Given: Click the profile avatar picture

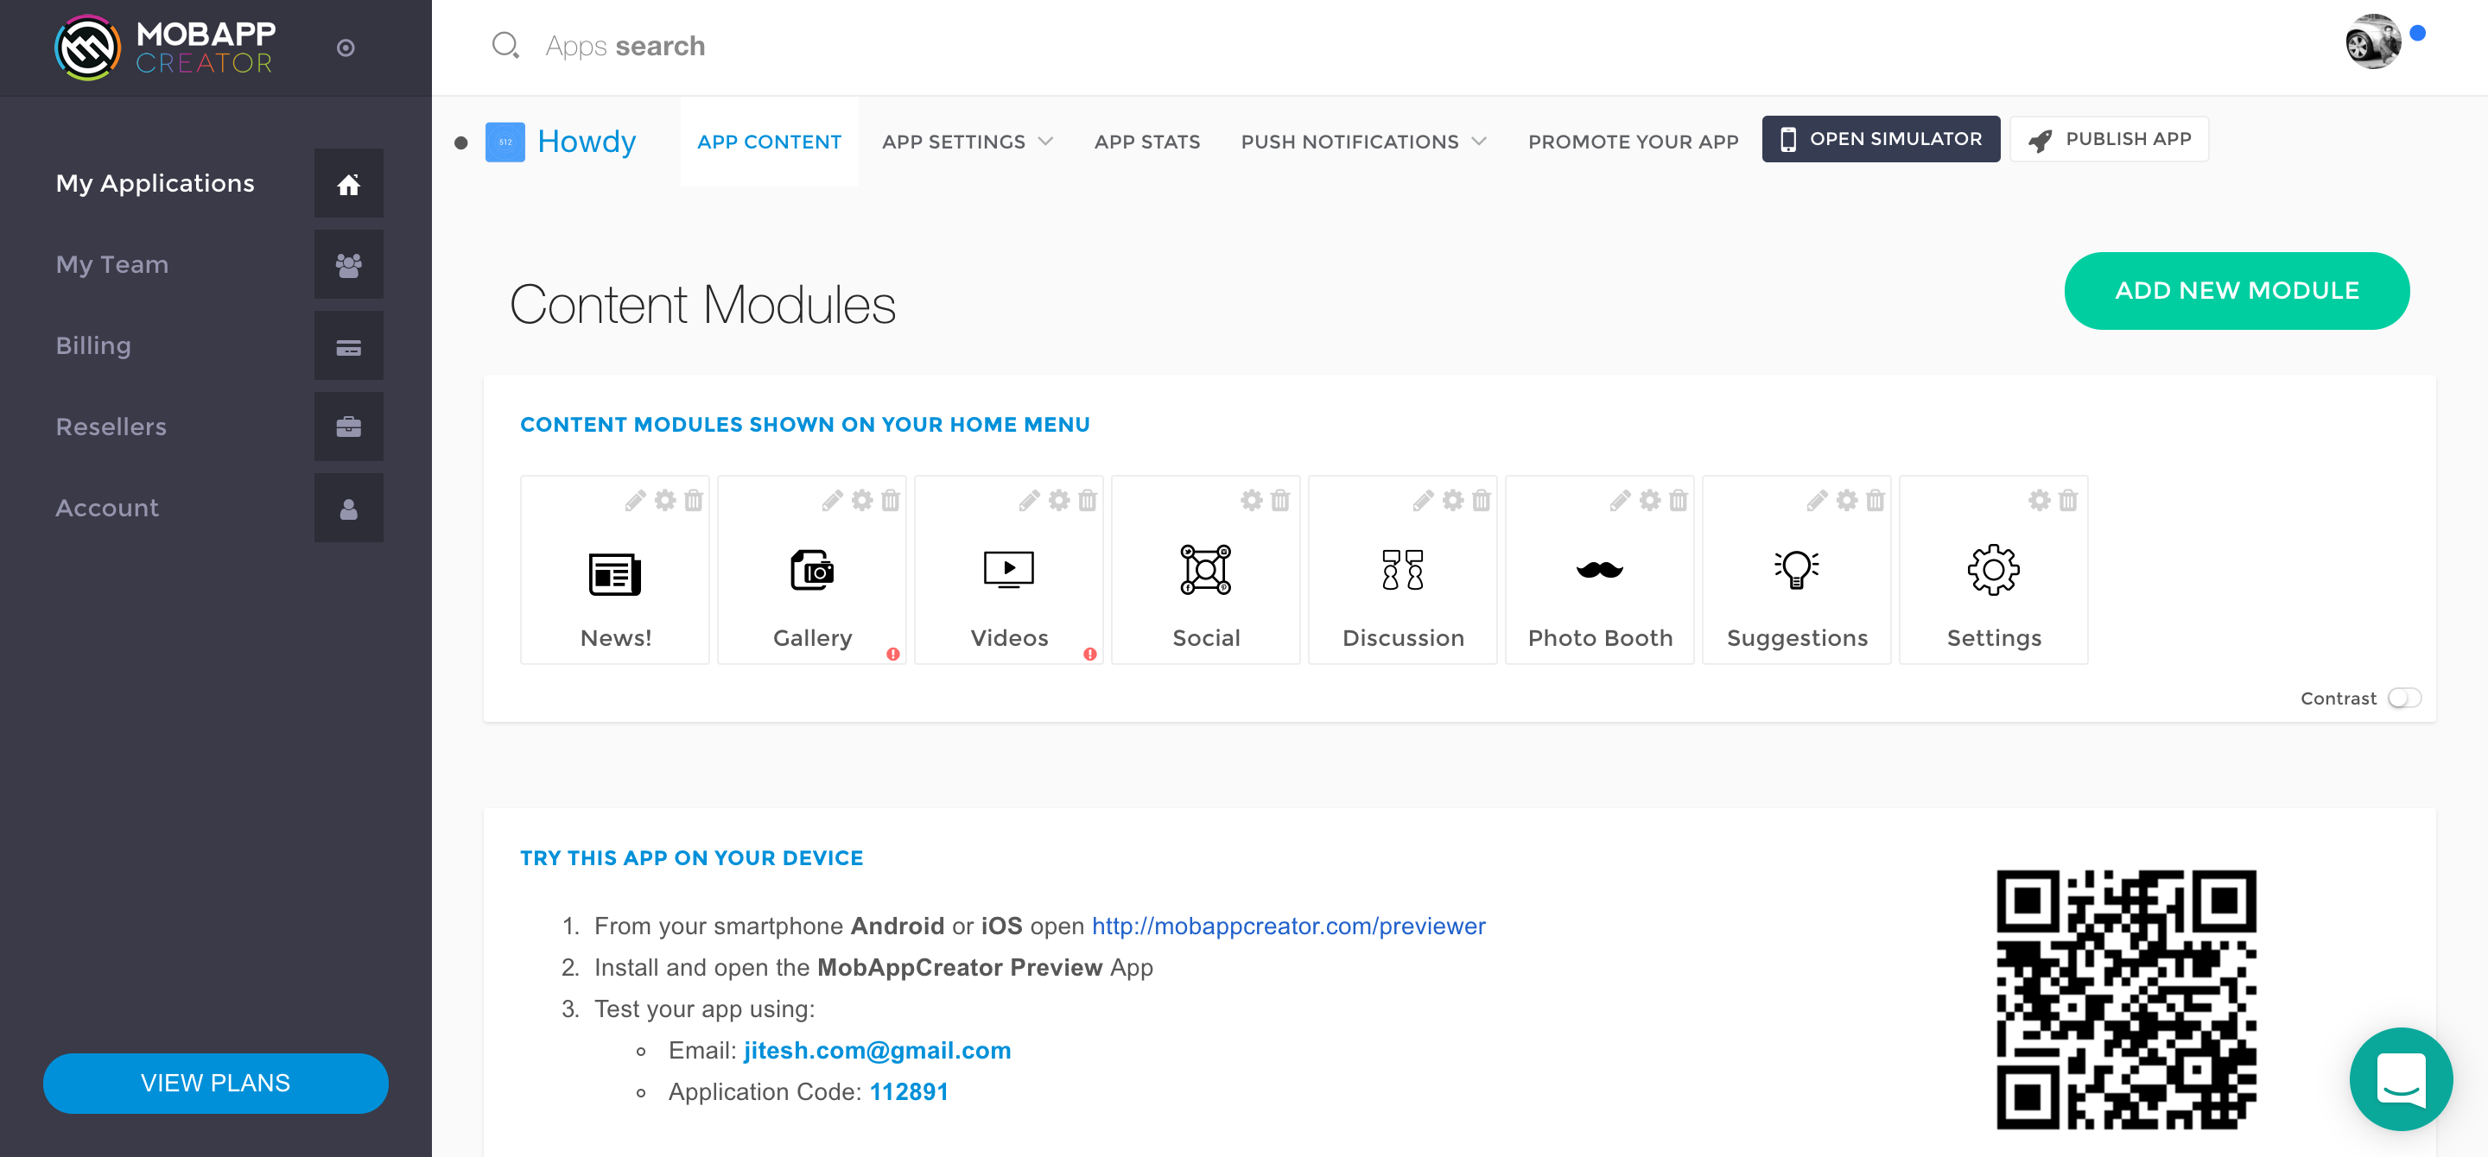Looking at the screenshot, I should (2376, 41).
